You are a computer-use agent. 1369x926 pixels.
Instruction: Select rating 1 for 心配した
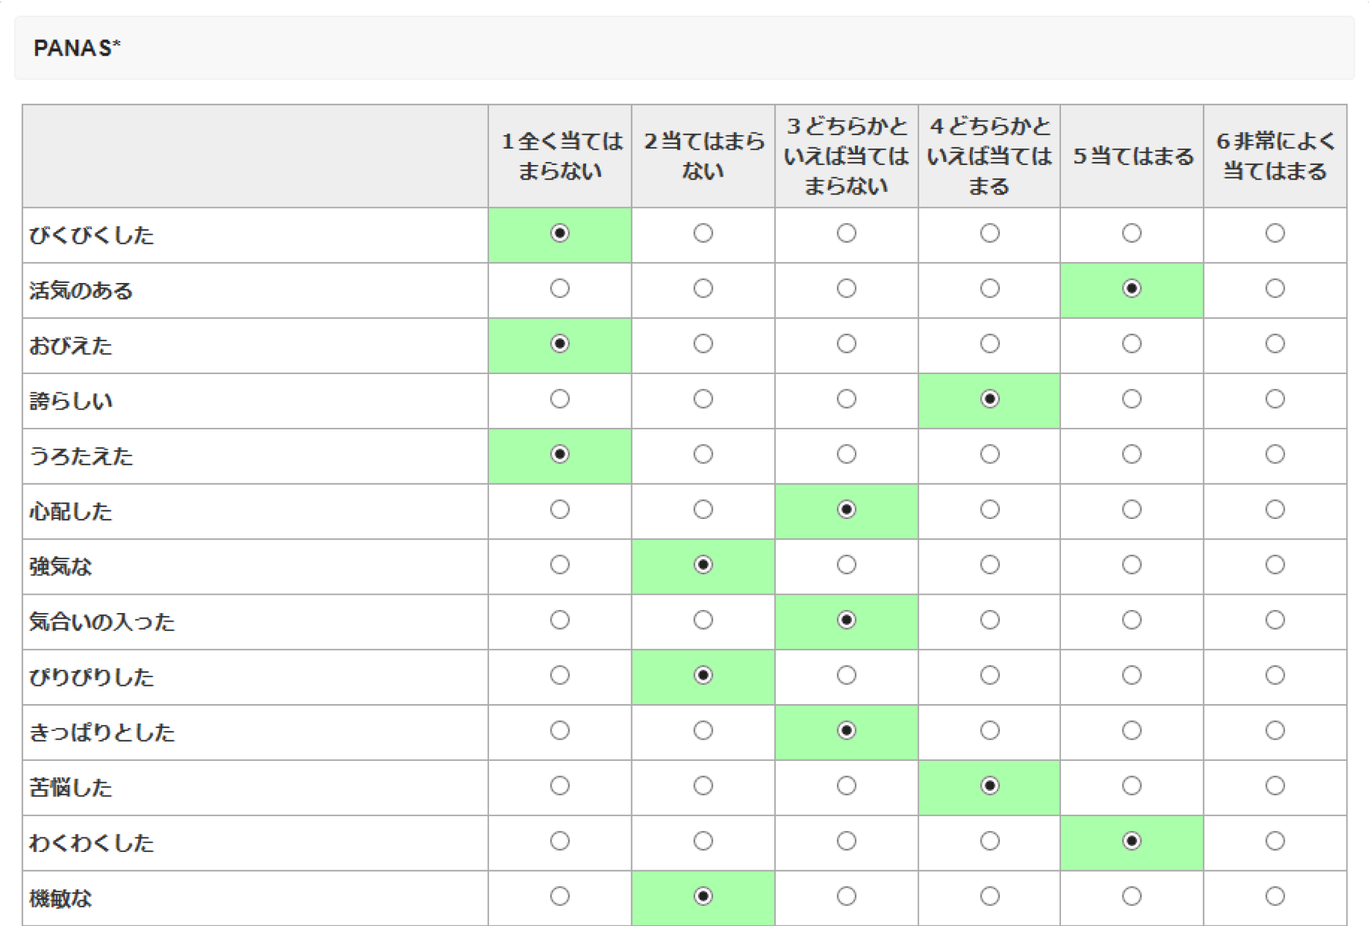tap(559, 509)
